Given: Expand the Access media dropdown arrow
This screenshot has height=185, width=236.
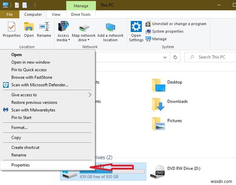Looking at the screenshot, I should tap(69, 40).
